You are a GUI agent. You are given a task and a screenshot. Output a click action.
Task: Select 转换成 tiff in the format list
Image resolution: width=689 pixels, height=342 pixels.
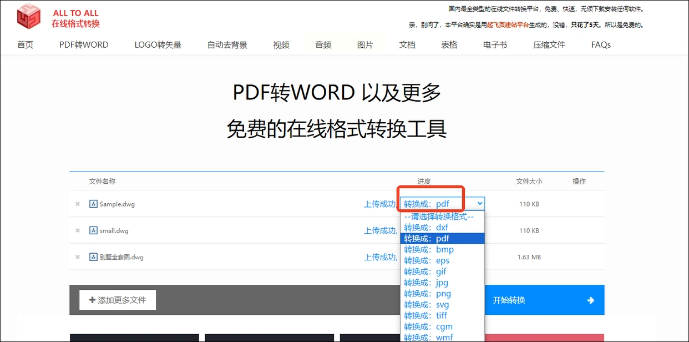click(442, 315)
